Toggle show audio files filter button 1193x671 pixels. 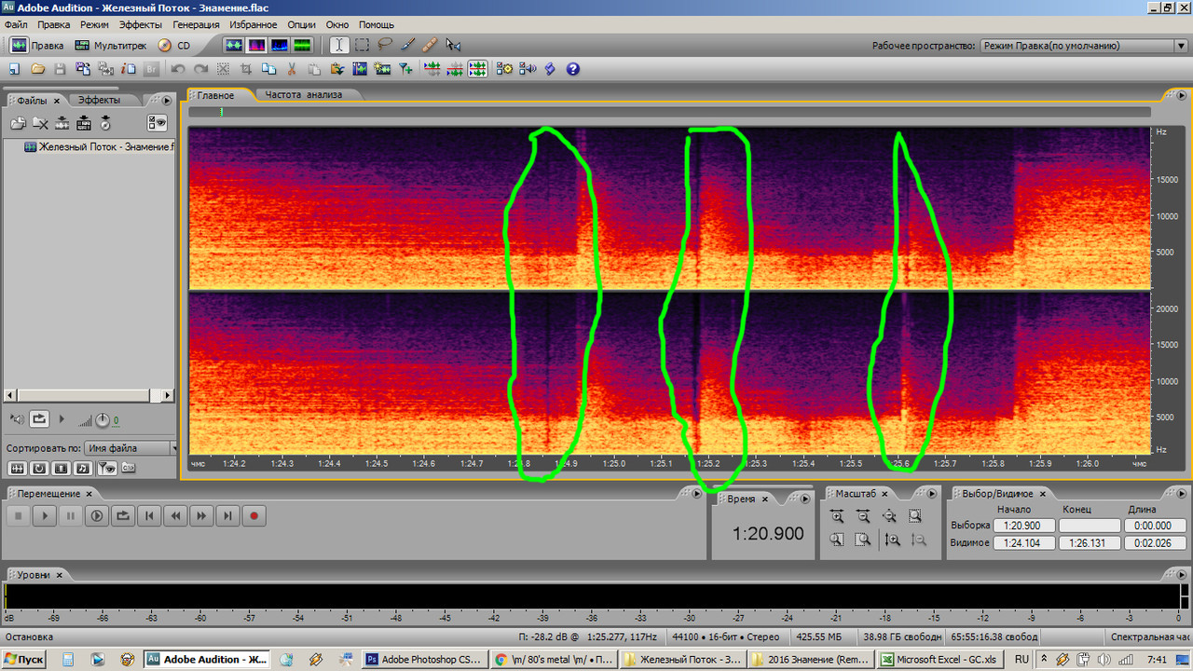coord(17,468)
